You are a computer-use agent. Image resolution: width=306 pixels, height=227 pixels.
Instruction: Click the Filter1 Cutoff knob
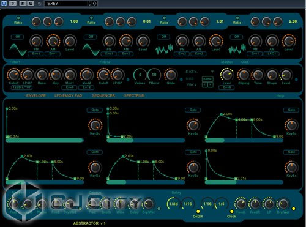(13, 75)
